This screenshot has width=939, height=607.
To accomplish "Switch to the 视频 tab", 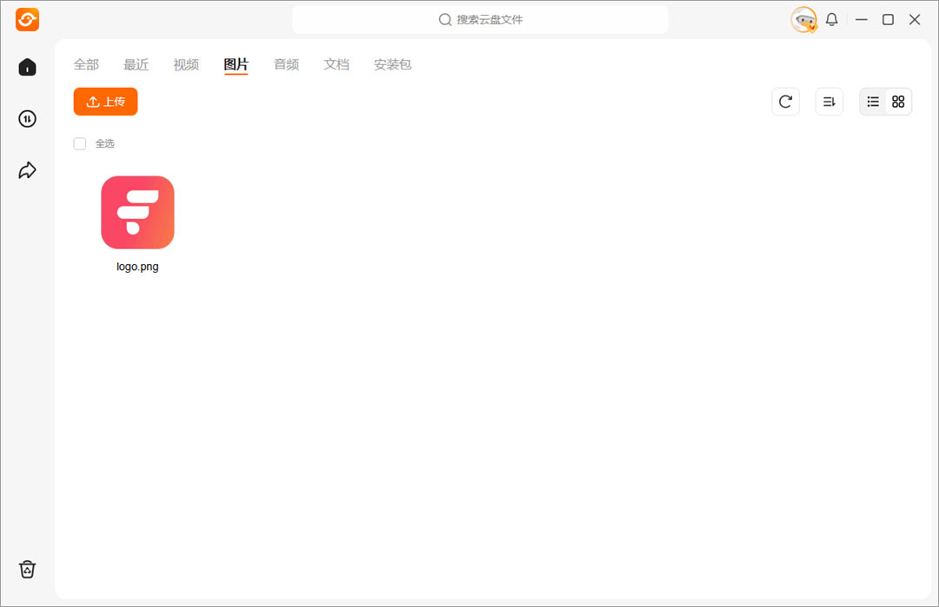I will tap(186, 64).
